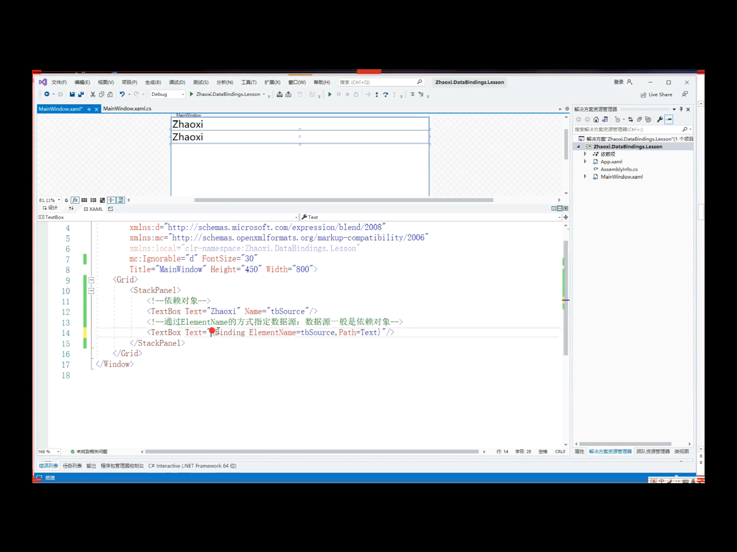Click Solution Explorer home icon
Screen dimensions: 737x552
click(x=596, y=120)
